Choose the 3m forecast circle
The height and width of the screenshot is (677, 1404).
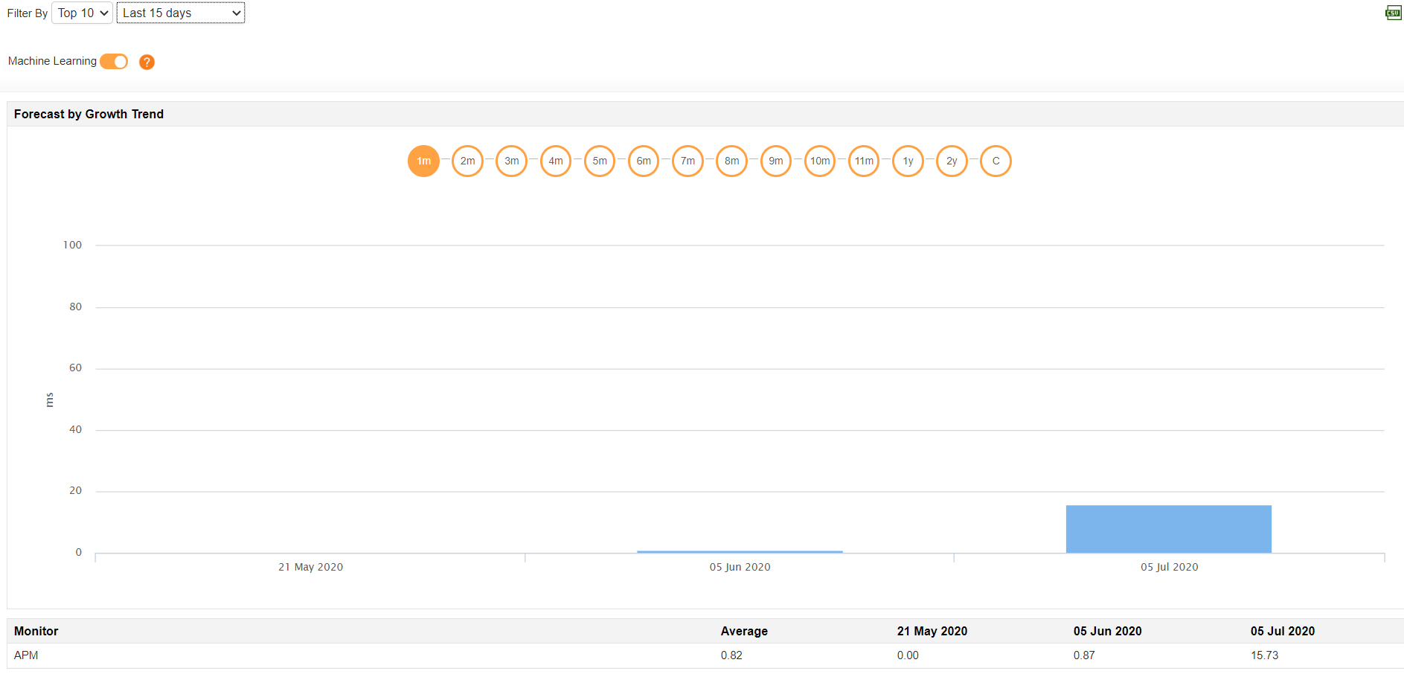coord(511,161)
